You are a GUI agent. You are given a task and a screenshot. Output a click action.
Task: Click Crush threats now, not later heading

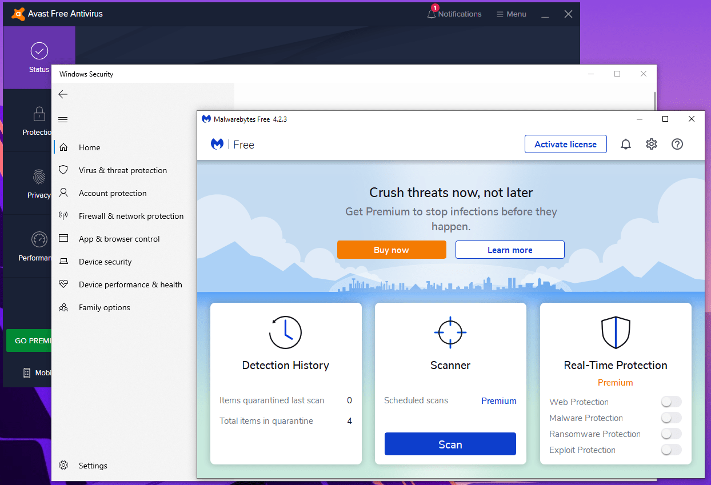[x=451, y=193]
